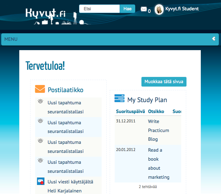Open the third Uusi tapahtuma seurantalistallasi message

point(66,147)
